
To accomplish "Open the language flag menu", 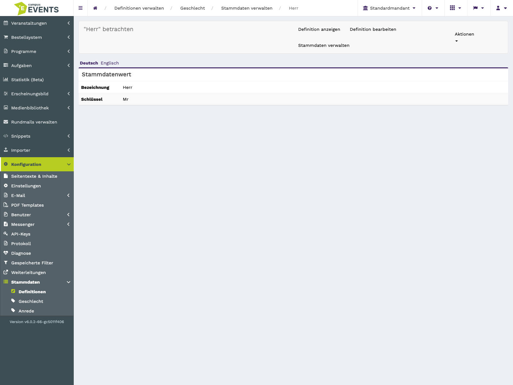I will [478, 8].
